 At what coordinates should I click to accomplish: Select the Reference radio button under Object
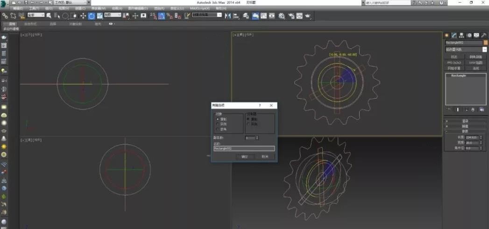[217, 129]
